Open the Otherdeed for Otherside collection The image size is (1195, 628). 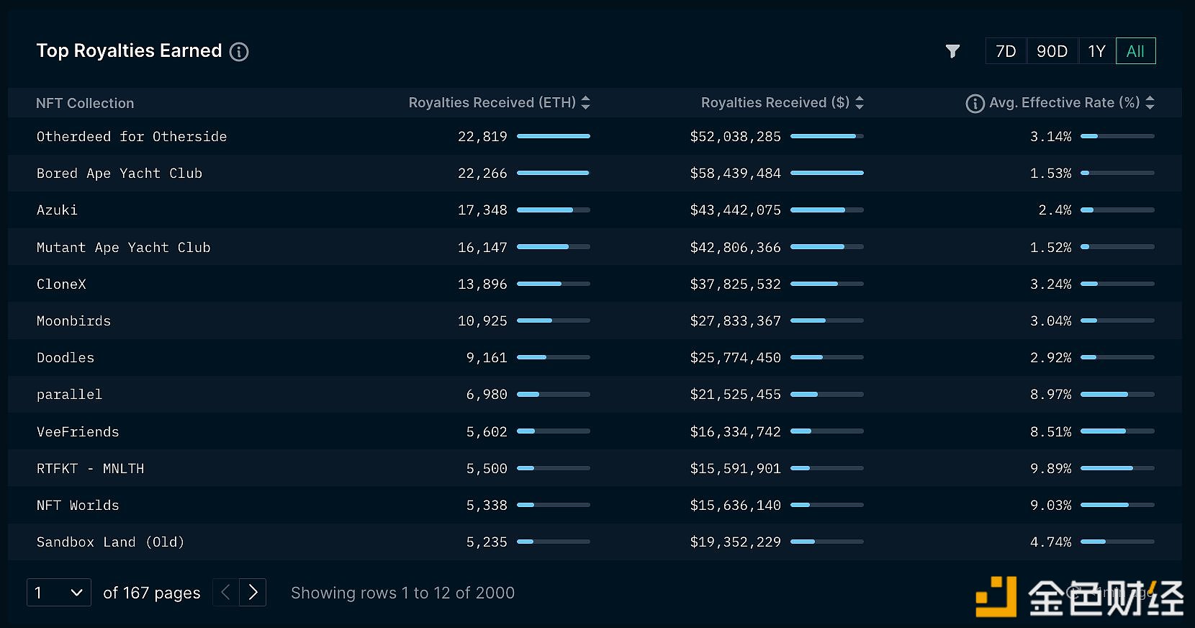[x=132, y=137]
